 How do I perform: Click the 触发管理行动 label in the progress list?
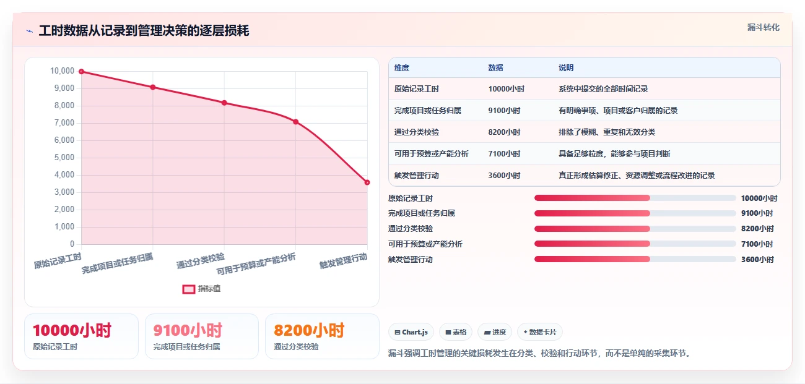[x=411, y=260]
